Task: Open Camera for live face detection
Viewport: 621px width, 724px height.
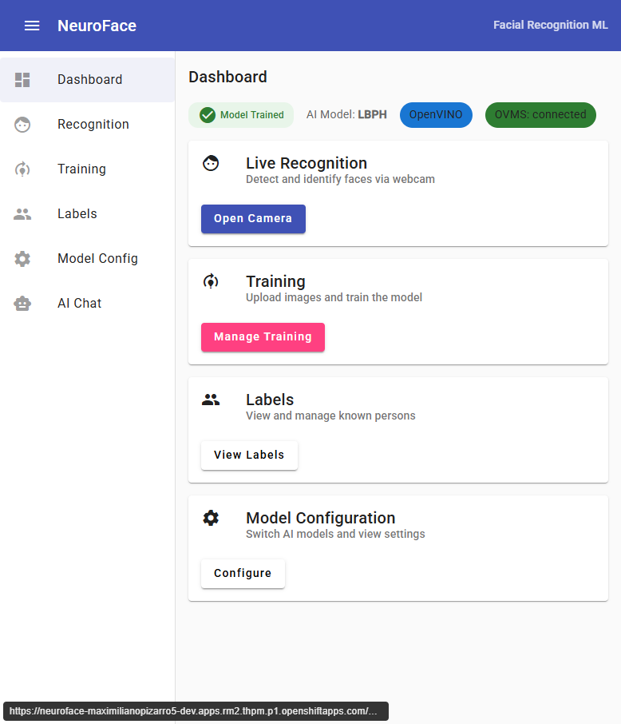Action: coord(253,218)
